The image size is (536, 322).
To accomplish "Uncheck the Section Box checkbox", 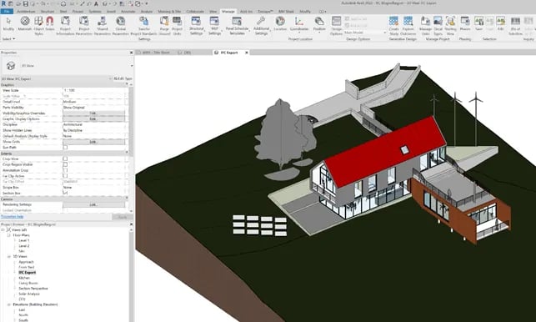I will point(65,193).
